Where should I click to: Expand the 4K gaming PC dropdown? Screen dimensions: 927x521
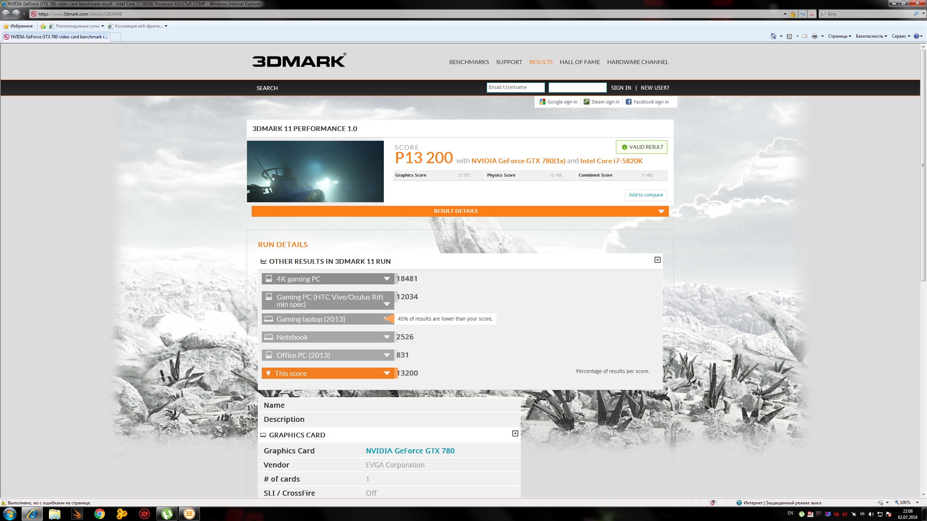tap(386, 279)
